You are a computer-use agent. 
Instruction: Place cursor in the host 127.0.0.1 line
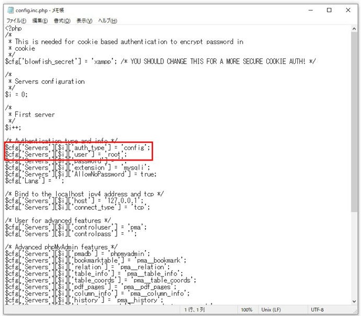click(79, 201)
